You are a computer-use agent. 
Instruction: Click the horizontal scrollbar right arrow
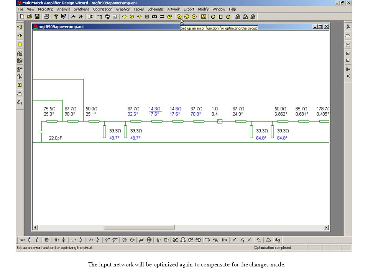click(x=326, y=227)
